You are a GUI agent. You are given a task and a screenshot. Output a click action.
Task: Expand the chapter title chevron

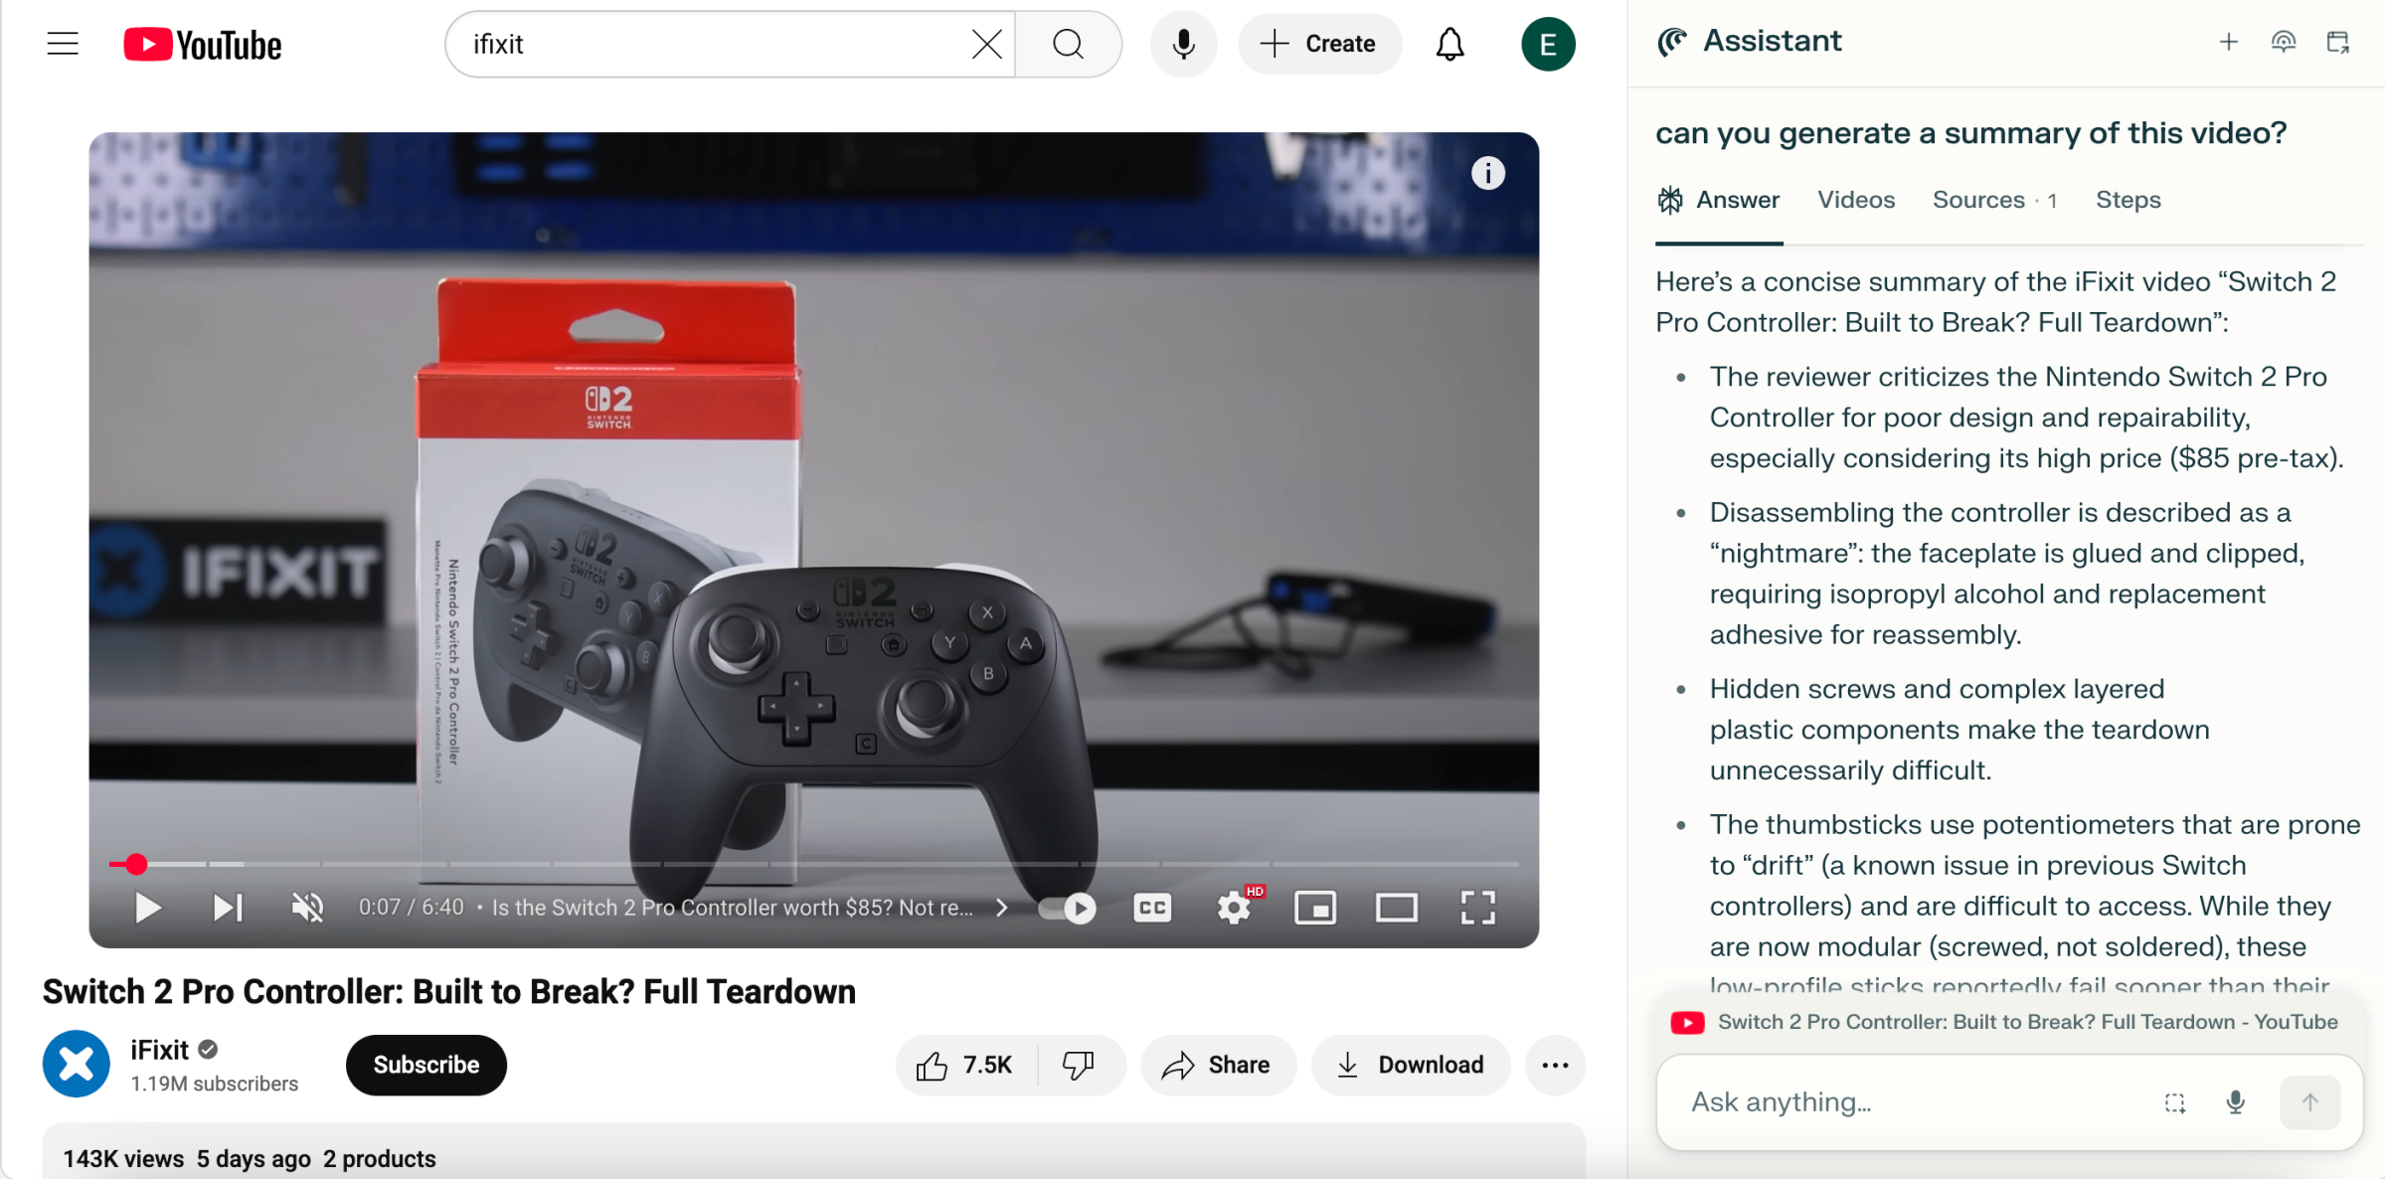click(x=1002, y=907)
